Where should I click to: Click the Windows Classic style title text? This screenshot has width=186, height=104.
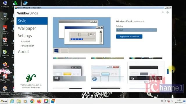[124, 21]
